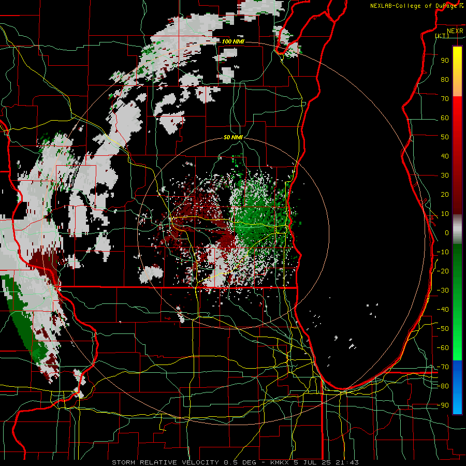Click the gray zero-velocity segment of the color bar
The height and width of the screenshot is (466, 466).
pos(457,229)
